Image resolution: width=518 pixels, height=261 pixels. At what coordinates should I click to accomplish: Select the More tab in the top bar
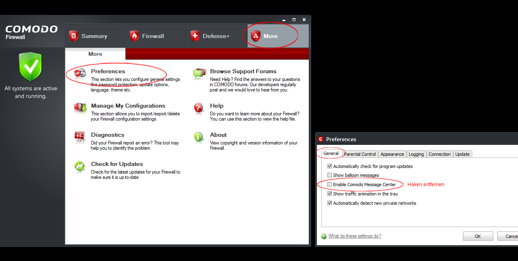(x=278, y=36)
